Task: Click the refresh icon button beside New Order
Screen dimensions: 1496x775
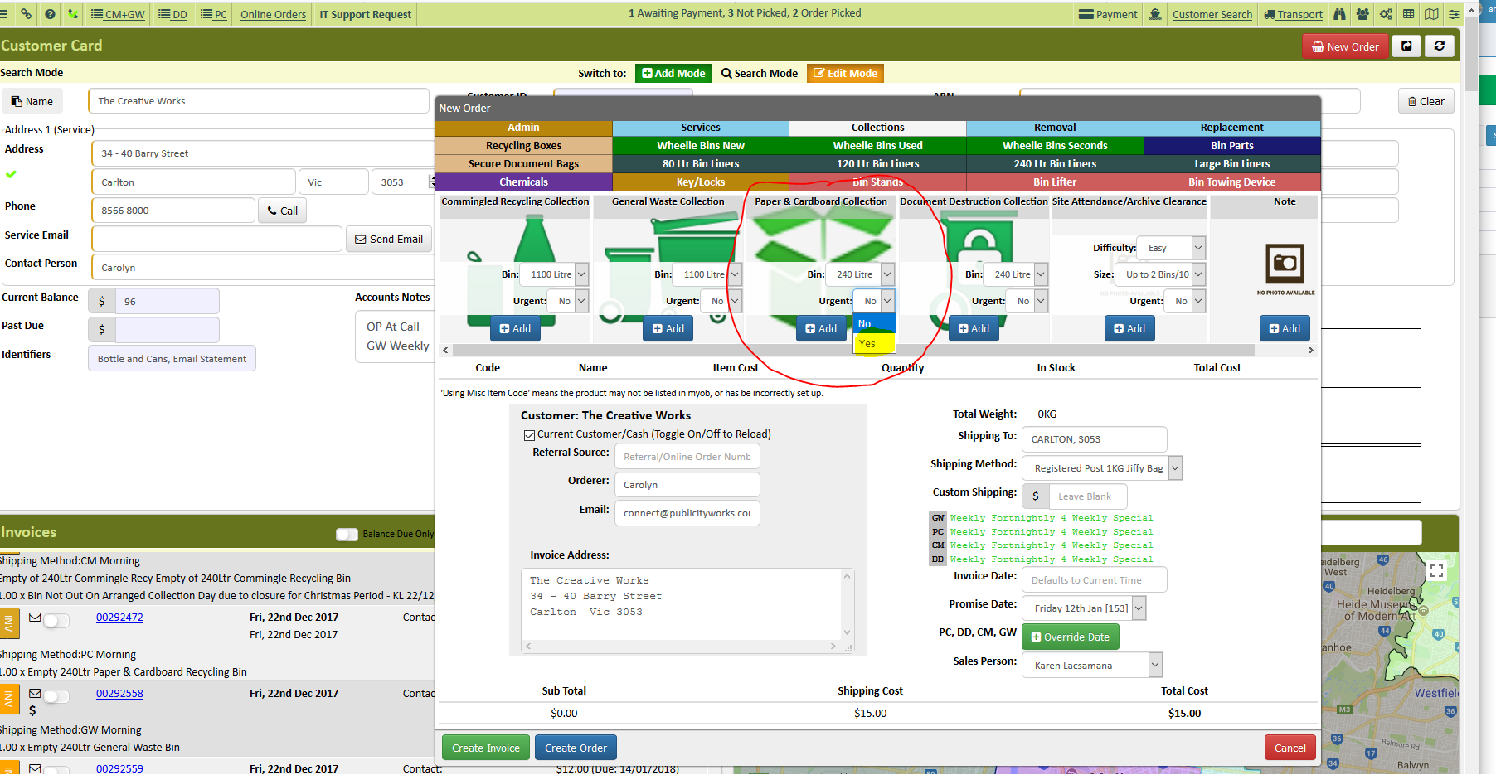Action: pyautogui.click(x=1440, y=46)
